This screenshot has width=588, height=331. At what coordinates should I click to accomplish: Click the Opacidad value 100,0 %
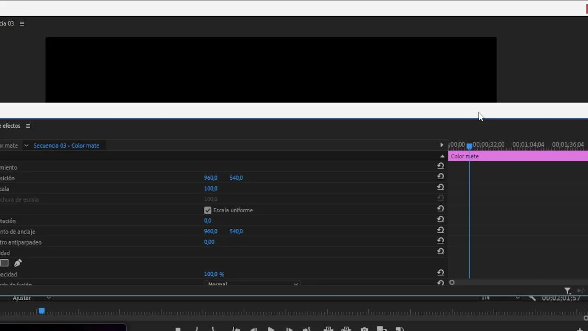click(x=214, y=274)
